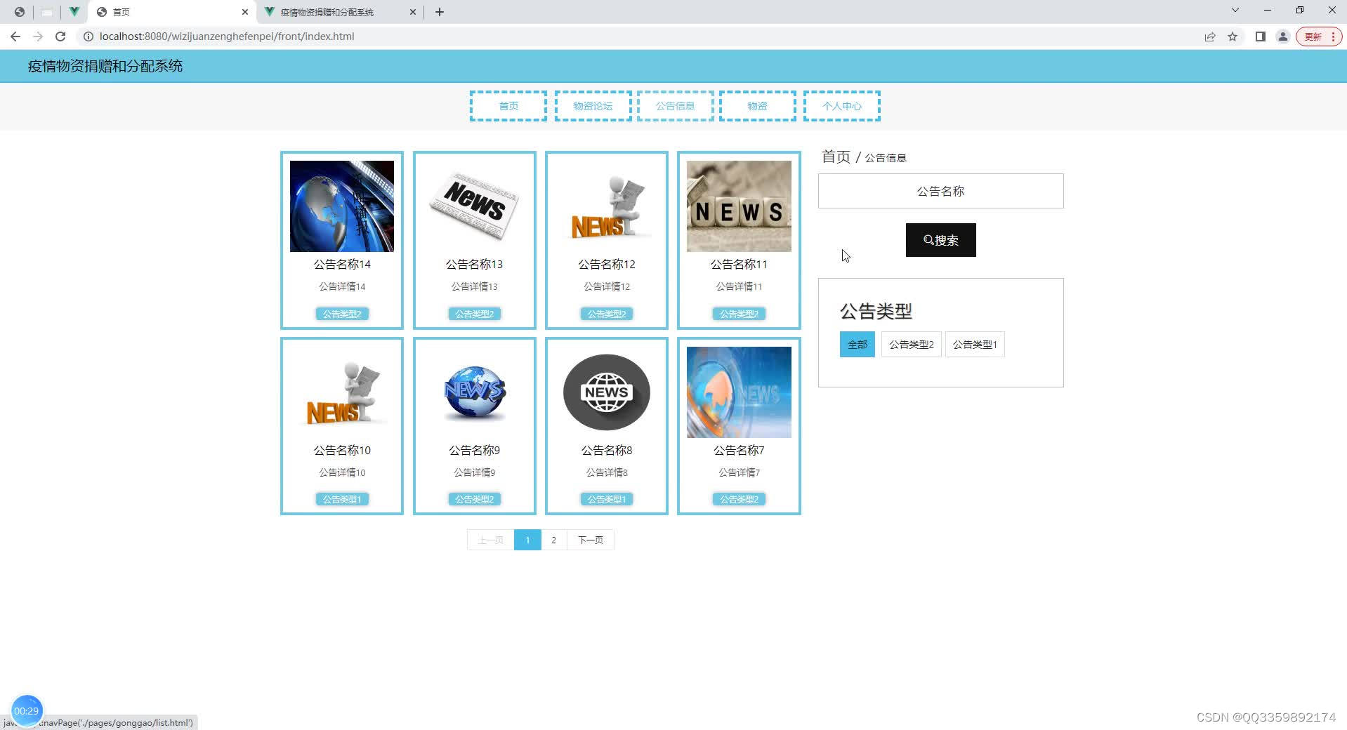Image resolution: width=1347 pixels, height=730 pixels.
Task: Click the black 搜索 search button
Action: point(940,240)
